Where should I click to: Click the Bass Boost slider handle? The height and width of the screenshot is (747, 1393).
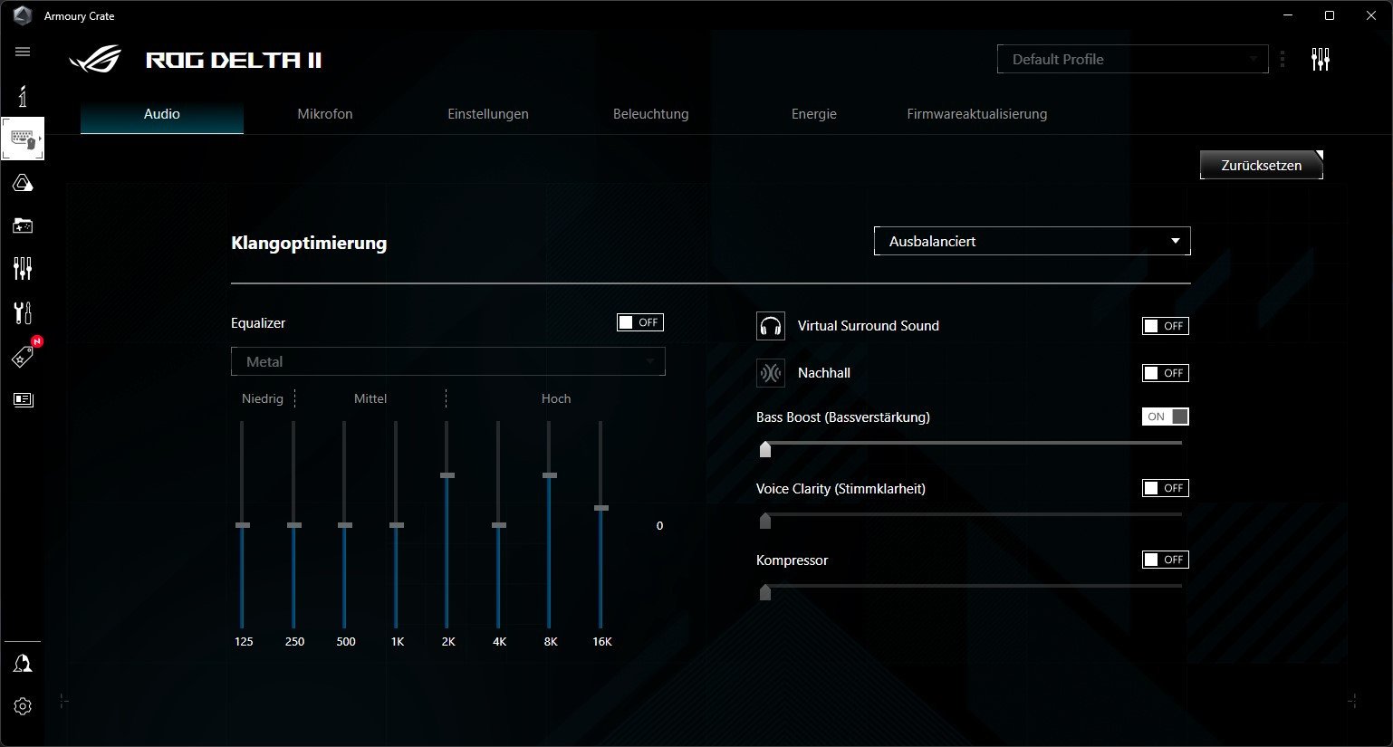pos(765,449)
